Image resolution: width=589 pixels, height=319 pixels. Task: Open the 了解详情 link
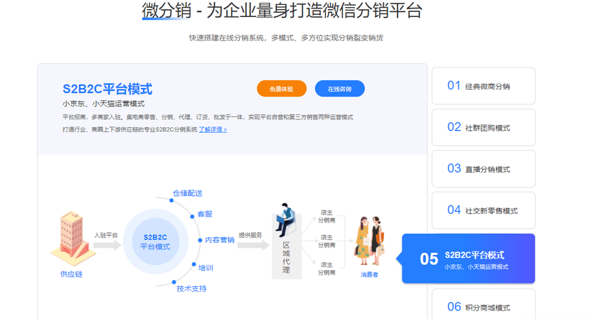click(213, 129)
